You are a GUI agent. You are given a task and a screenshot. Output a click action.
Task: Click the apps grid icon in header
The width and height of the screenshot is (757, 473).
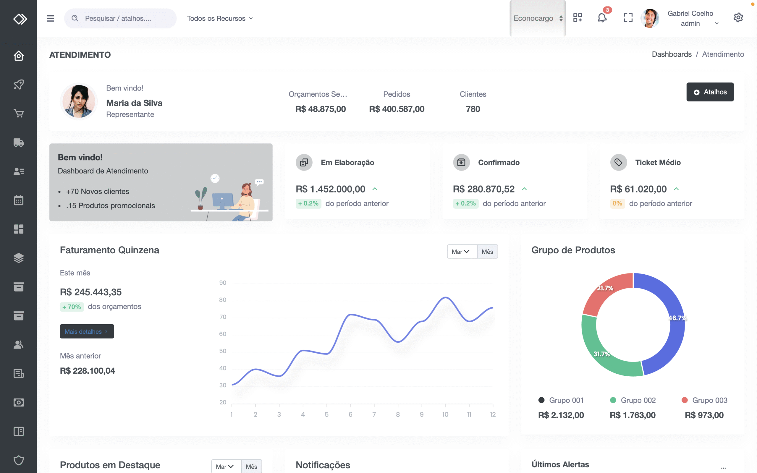click(578, 18)
